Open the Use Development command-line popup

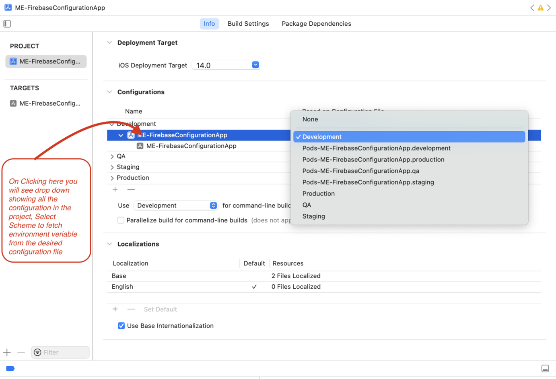pyautogui.click(x=176, y=206)
